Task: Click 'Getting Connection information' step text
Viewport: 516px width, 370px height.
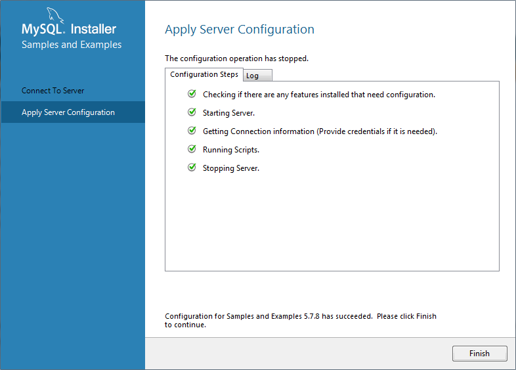Action: click(x=320, y=131)
